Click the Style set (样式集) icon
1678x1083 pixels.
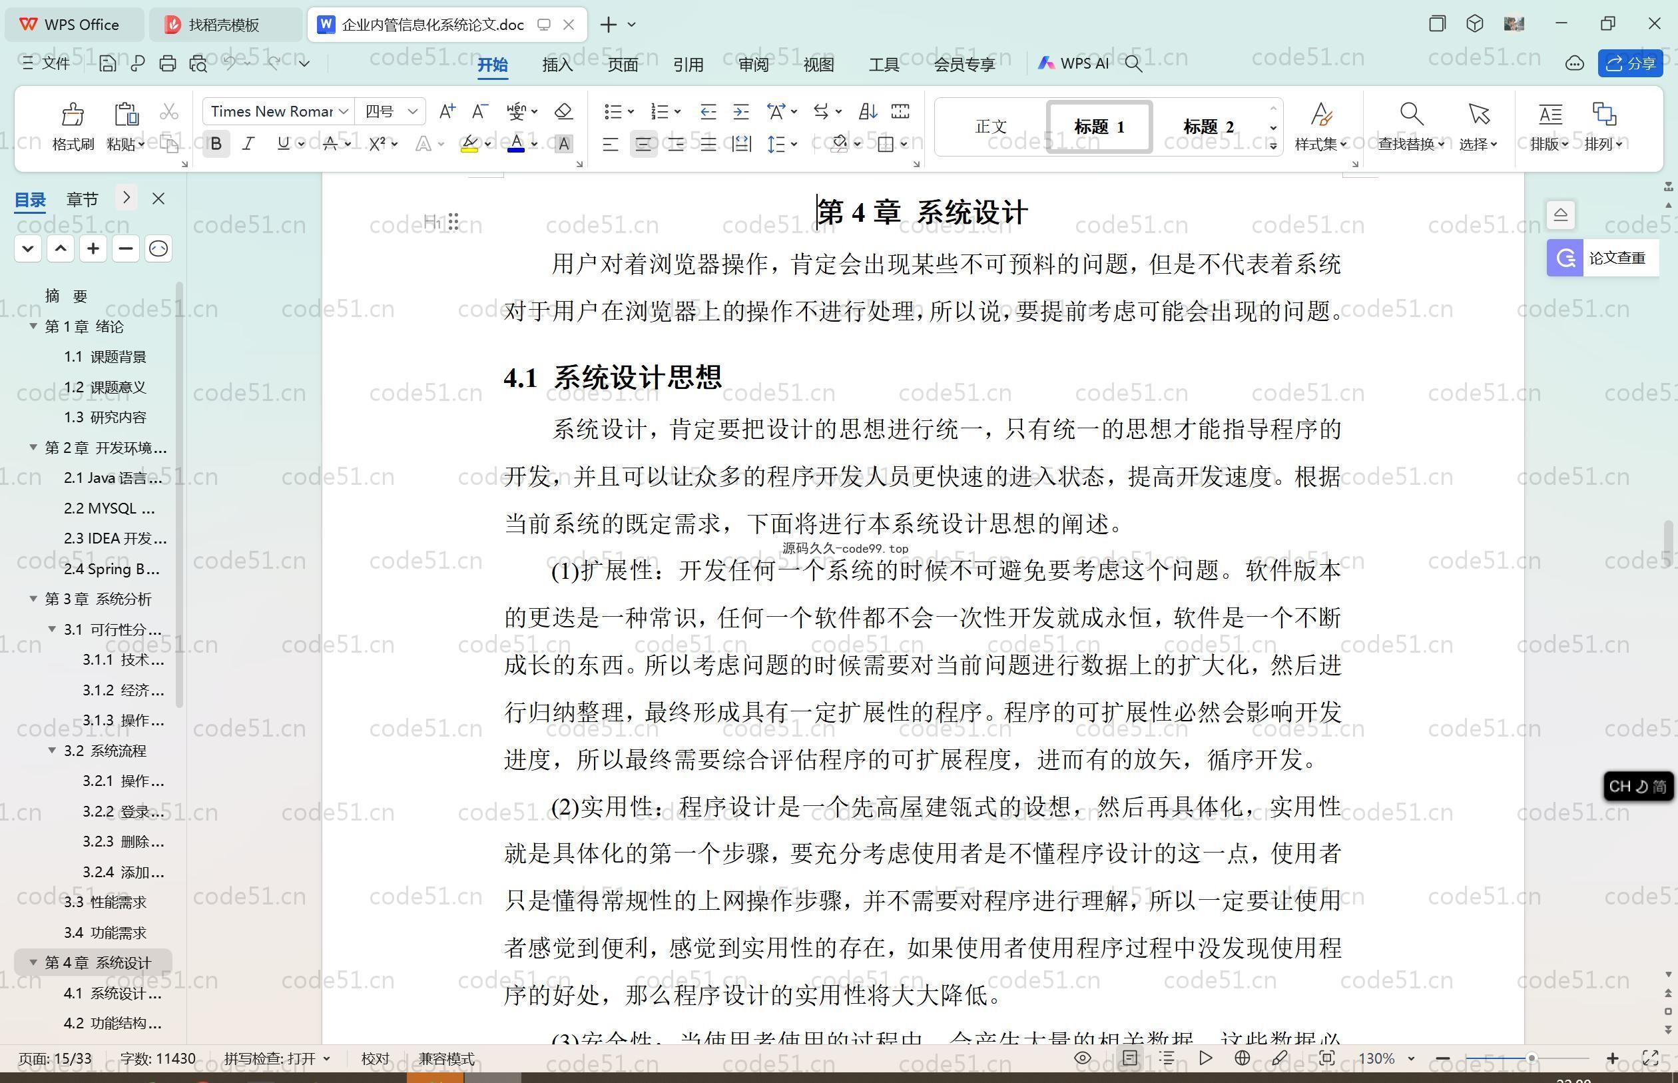pyautogui.click(x=1321, y=113)
